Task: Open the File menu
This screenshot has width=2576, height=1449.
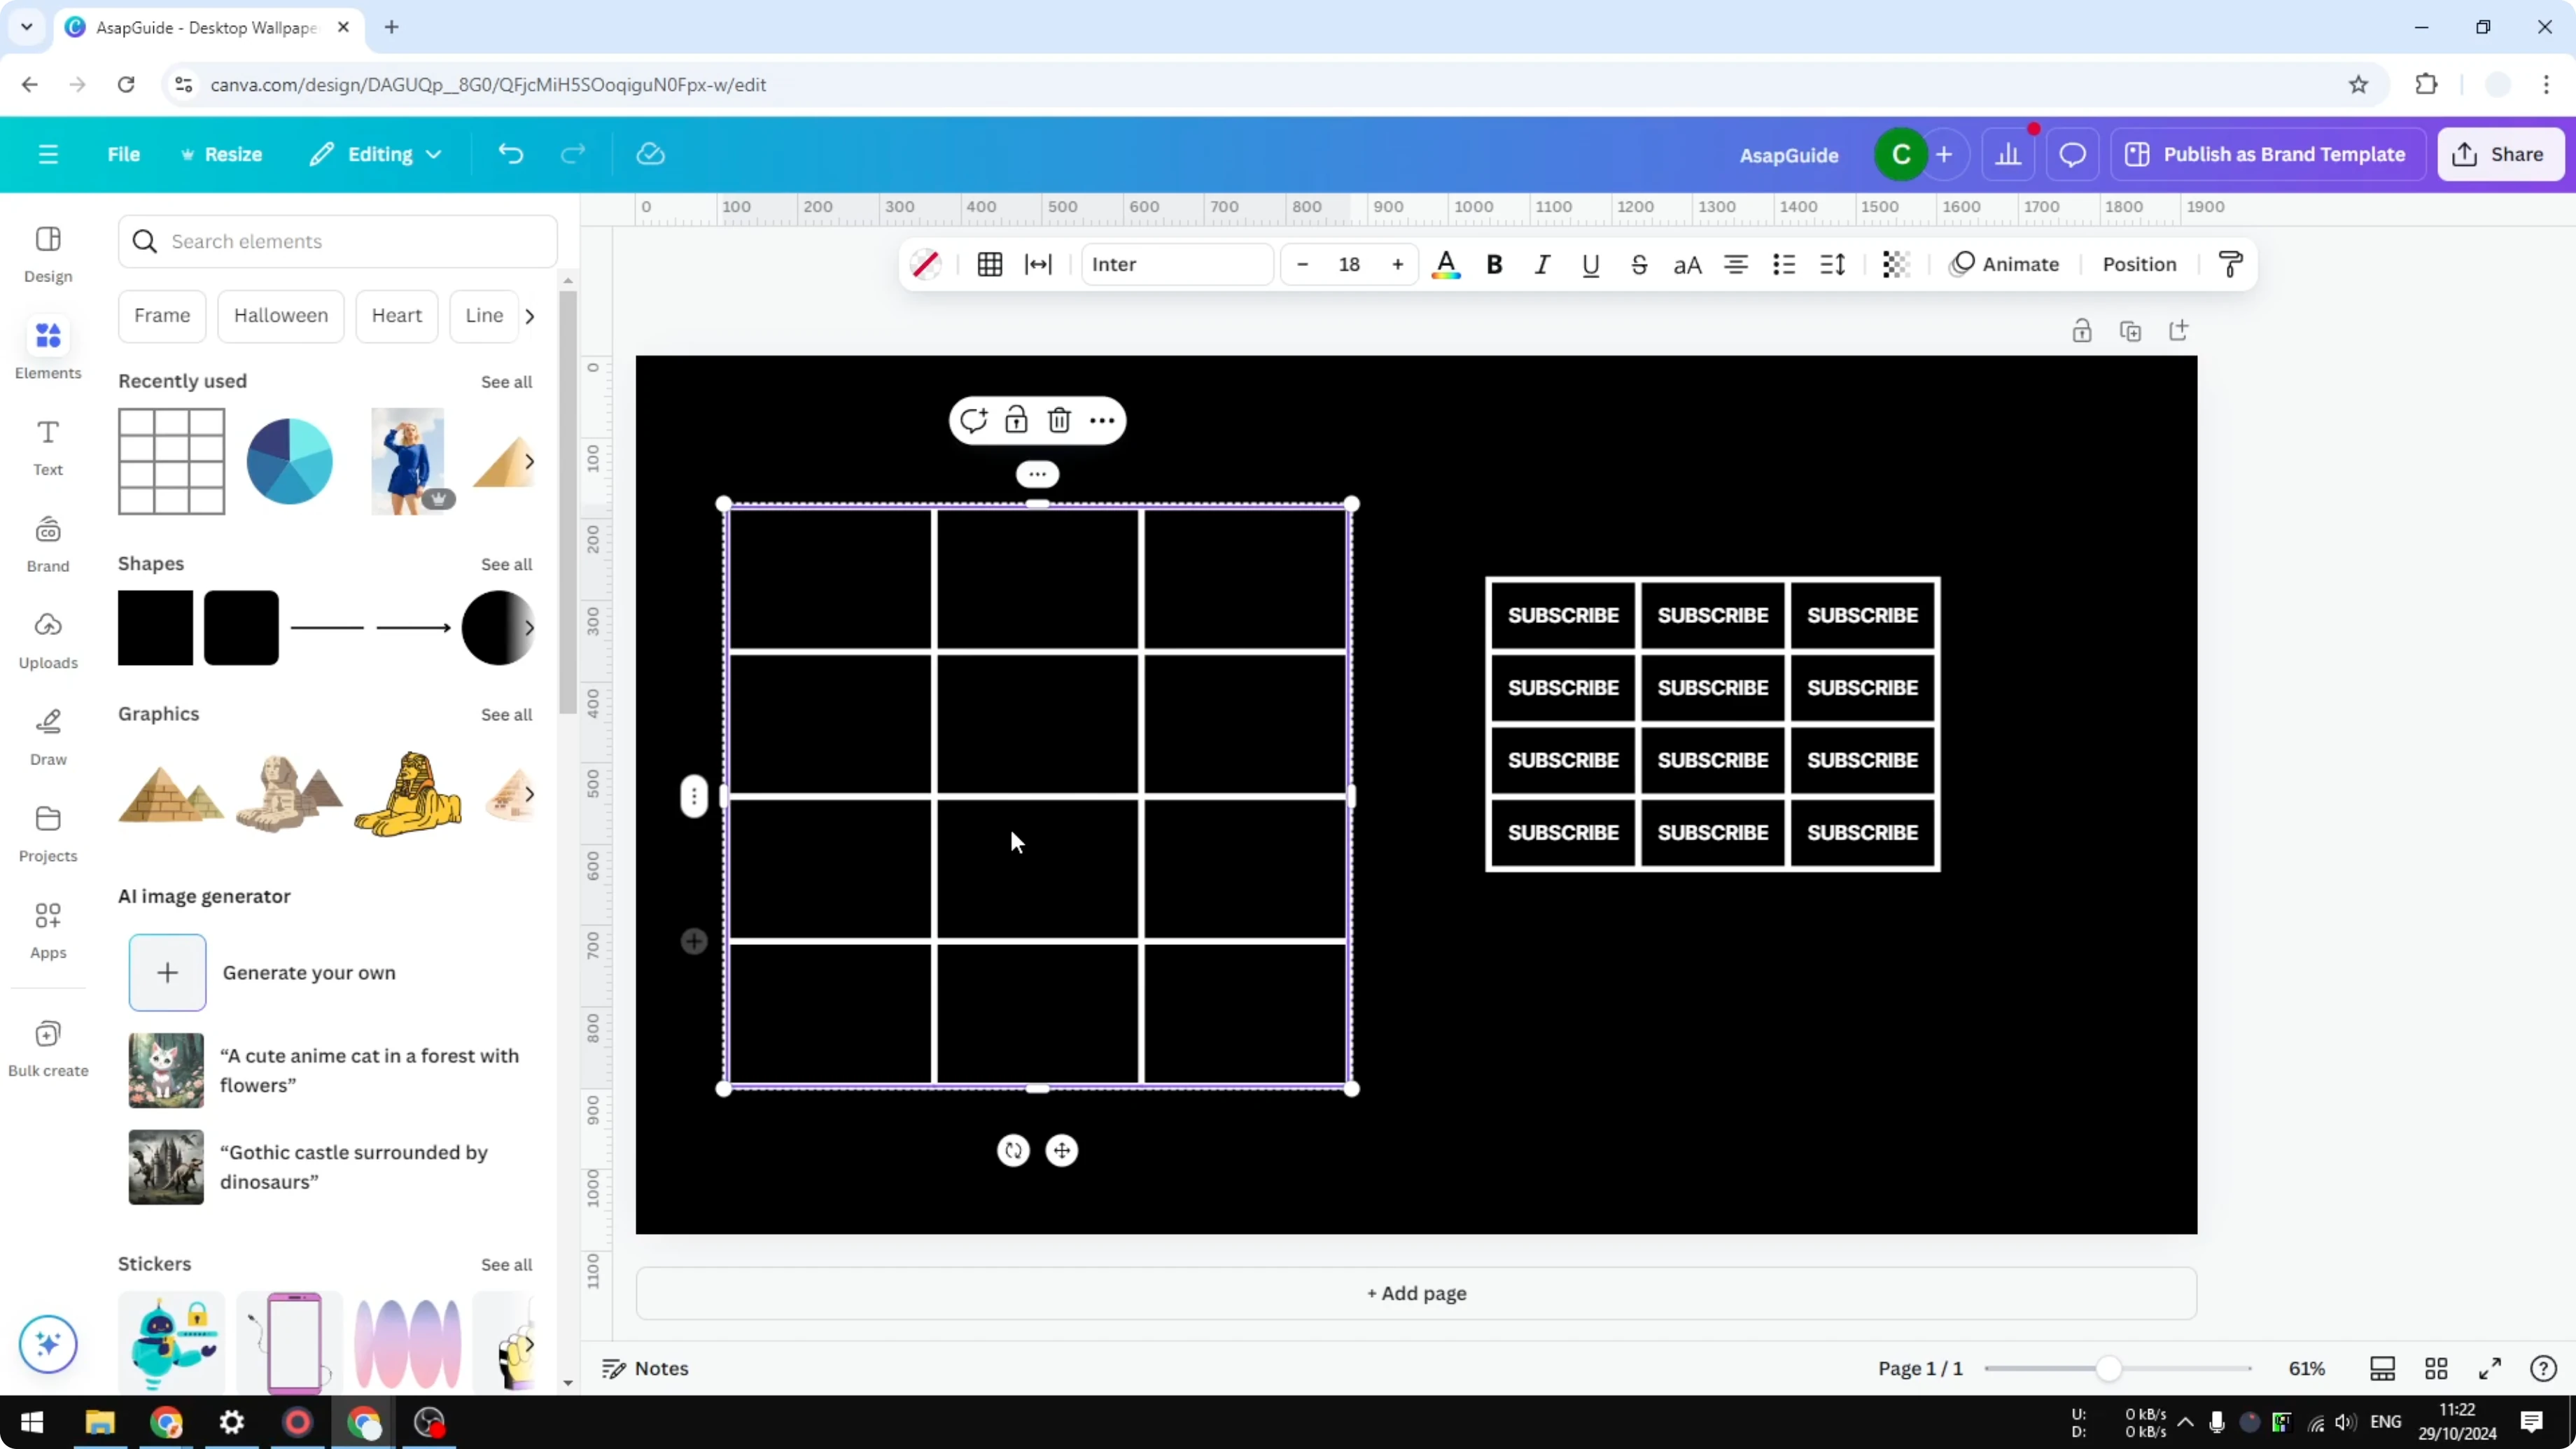Action: tap(124, 154)
